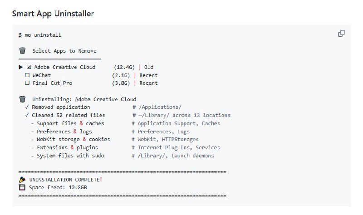Click the Recent label on the WeChat row
Image resolution: width=363 pixels, height=215 pixels.
point(148,75)
